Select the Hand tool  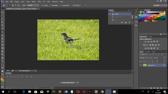(x=2, y=71)
